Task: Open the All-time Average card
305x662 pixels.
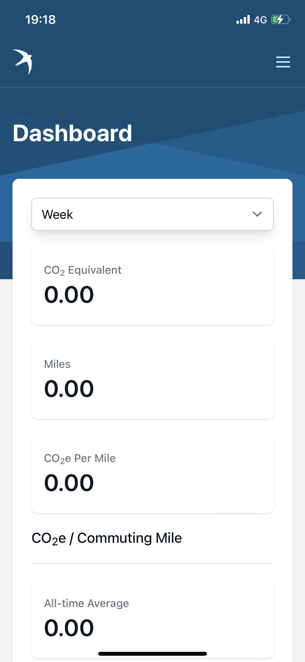Action: coord(152,619)
